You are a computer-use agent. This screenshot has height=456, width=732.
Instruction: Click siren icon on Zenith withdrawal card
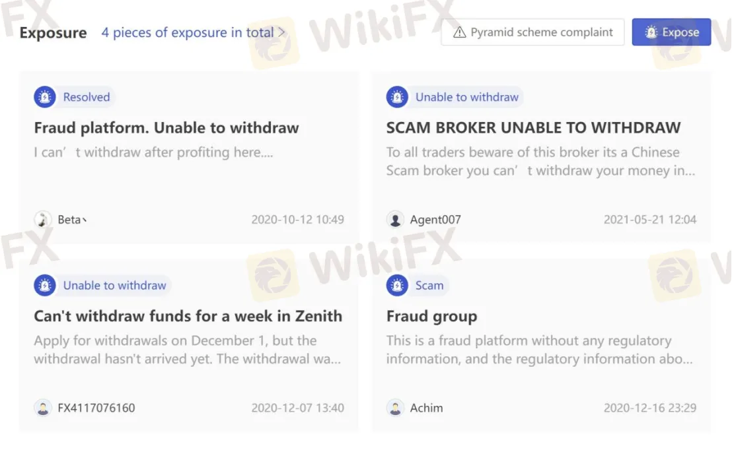tap(45, 286)
